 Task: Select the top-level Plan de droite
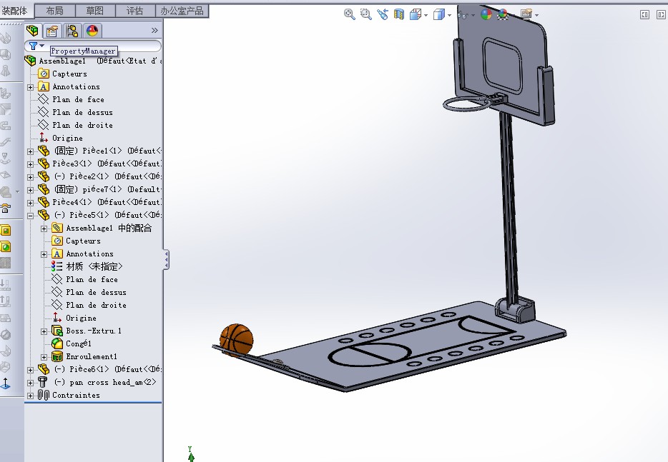tap(75, 125)
